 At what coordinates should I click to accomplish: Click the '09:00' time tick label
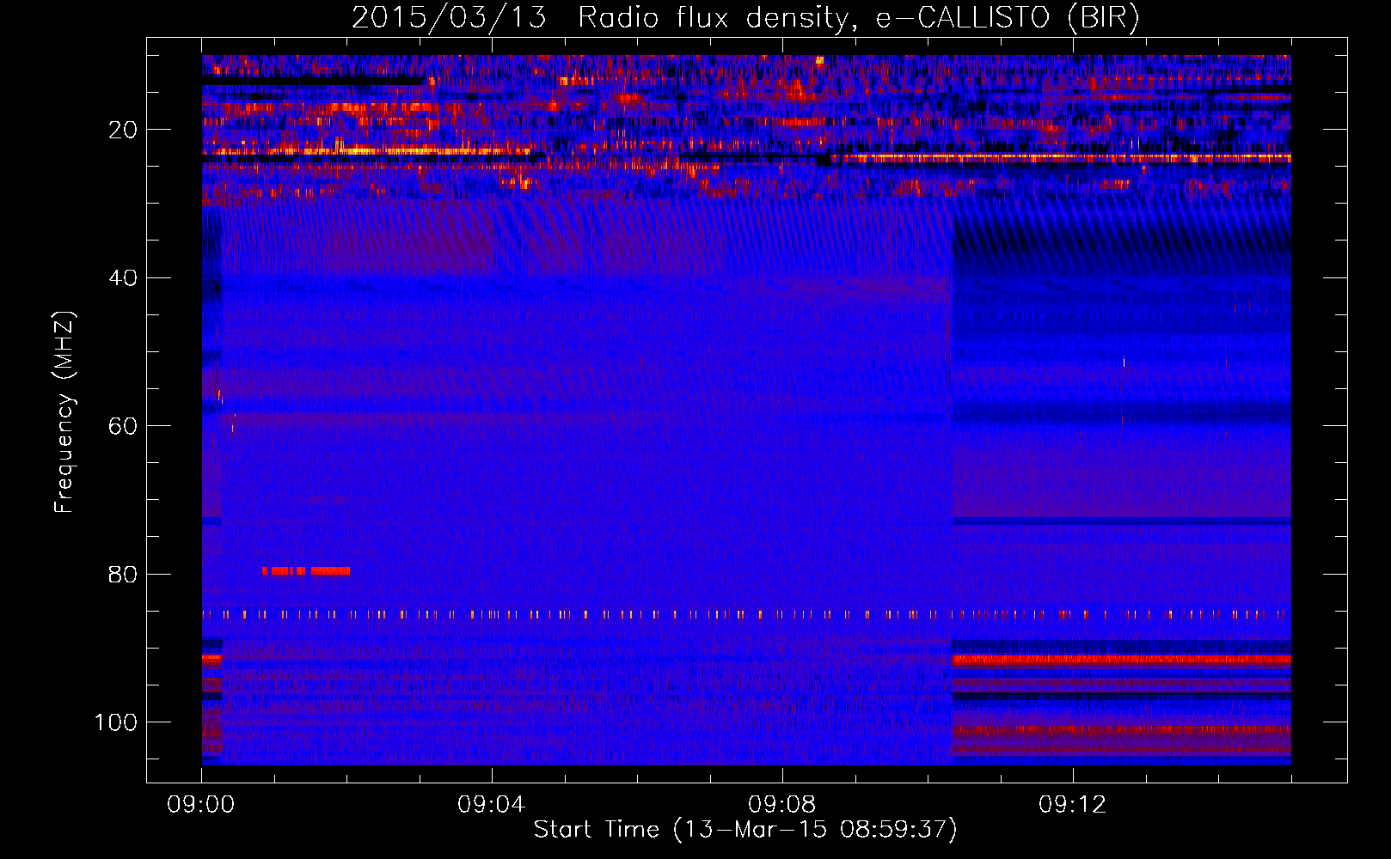(201, 805)
